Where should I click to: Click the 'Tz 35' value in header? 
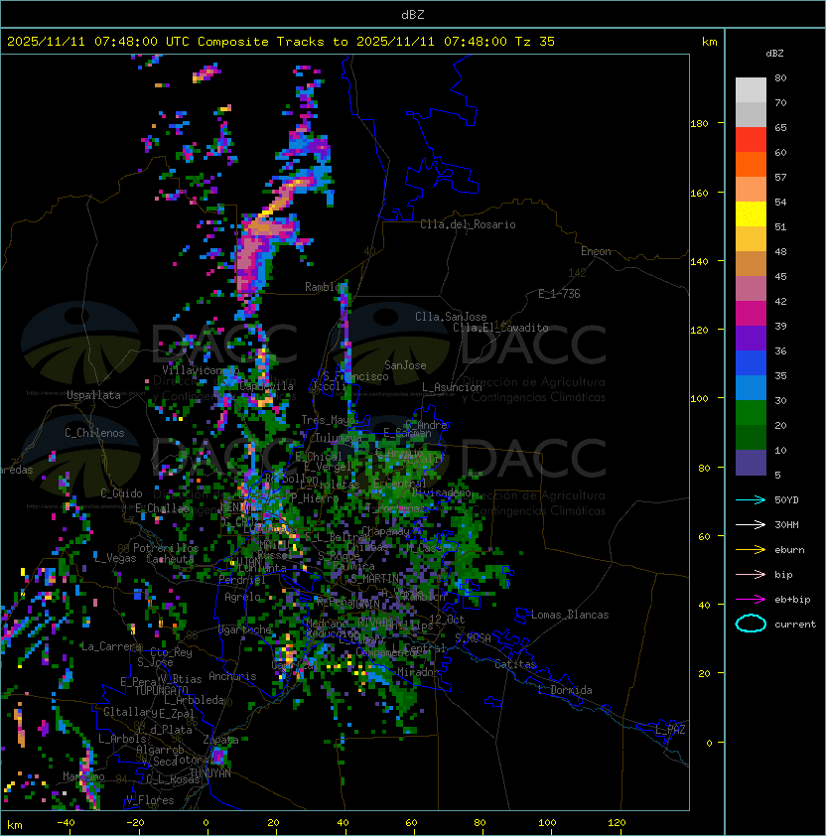pos(535,42)
